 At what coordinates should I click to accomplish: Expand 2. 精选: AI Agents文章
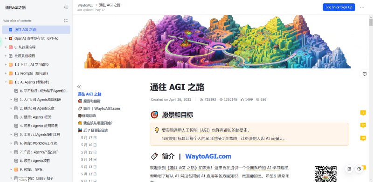(11, 108)
